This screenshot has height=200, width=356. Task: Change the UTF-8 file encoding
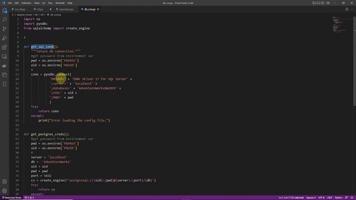coord(322,198)
